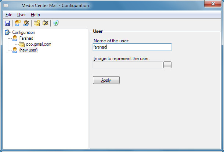224x152 pixels.
Task: Open the File menu
Action: 9,15
